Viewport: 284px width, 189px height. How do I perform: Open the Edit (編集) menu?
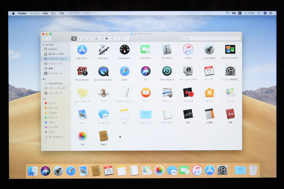point(45,13)
